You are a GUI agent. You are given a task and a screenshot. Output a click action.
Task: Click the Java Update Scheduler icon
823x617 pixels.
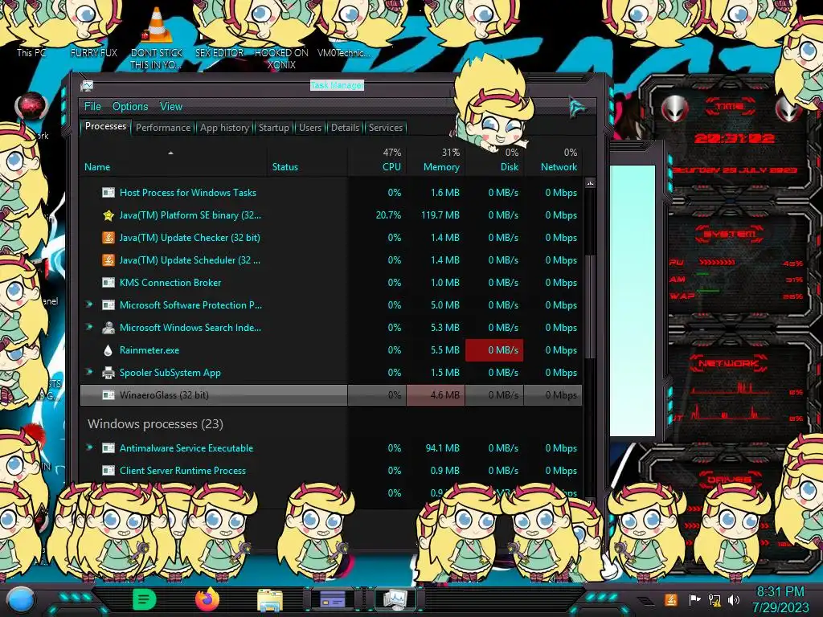[x=109, y=260]
